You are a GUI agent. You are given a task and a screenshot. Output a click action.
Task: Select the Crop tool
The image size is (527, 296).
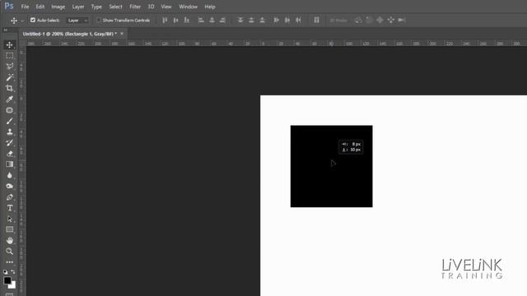click(9, 88)
